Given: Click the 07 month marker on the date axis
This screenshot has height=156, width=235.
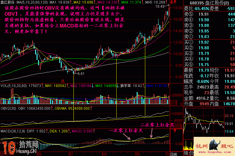Looking at the screenshot, I should coord(71,154).
